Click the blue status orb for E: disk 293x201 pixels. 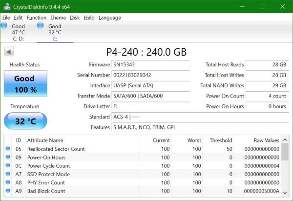(41, 25)
